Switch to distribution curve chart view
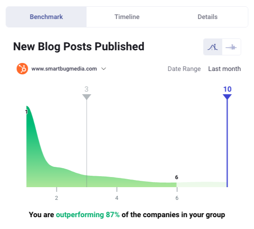This screenshot has width=254, height=229. tap(213, 47)
